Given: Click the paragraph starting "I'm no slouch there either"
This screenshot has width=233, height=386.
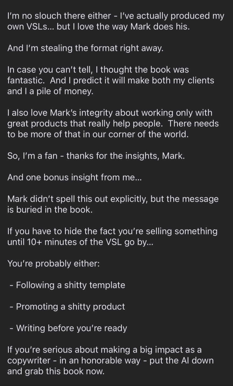Looking at the screenshot, I should 116,21.
